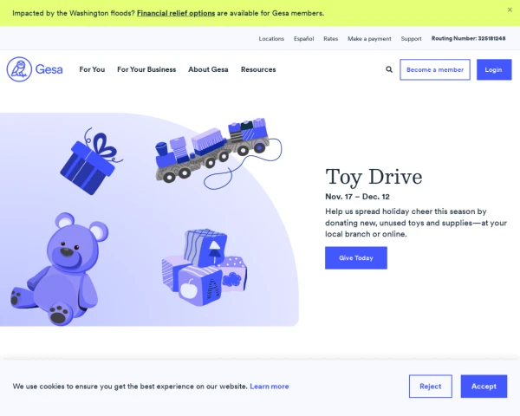Accept cookies in the consent bar
Image resolution: width=520 pixels, height=416 pixels.
(x=484, y=387)
